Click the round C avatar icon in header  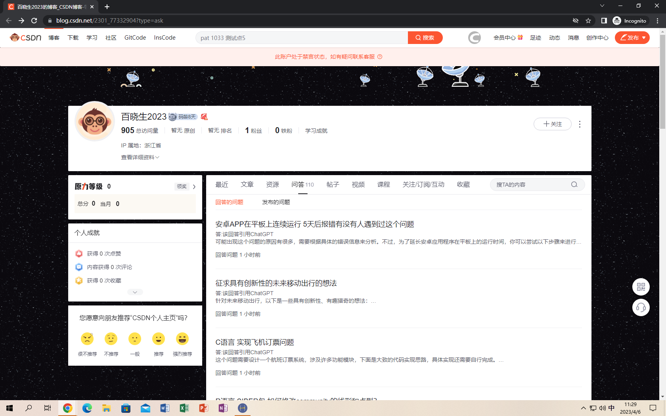click(x=475, y=38)
